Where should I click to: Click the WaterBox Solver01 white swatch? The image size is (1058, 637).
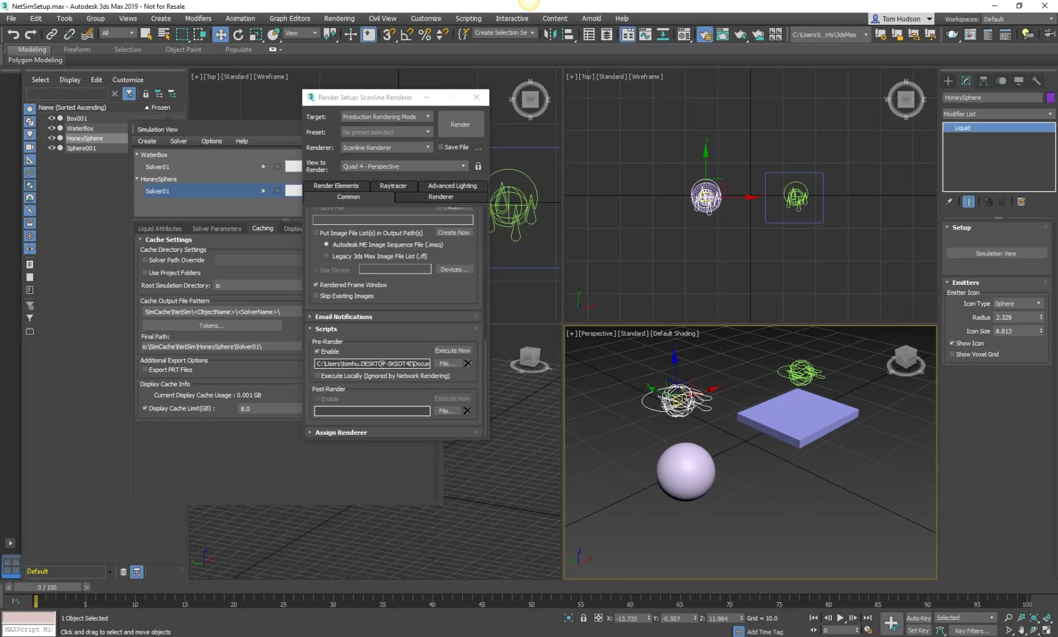293,166
